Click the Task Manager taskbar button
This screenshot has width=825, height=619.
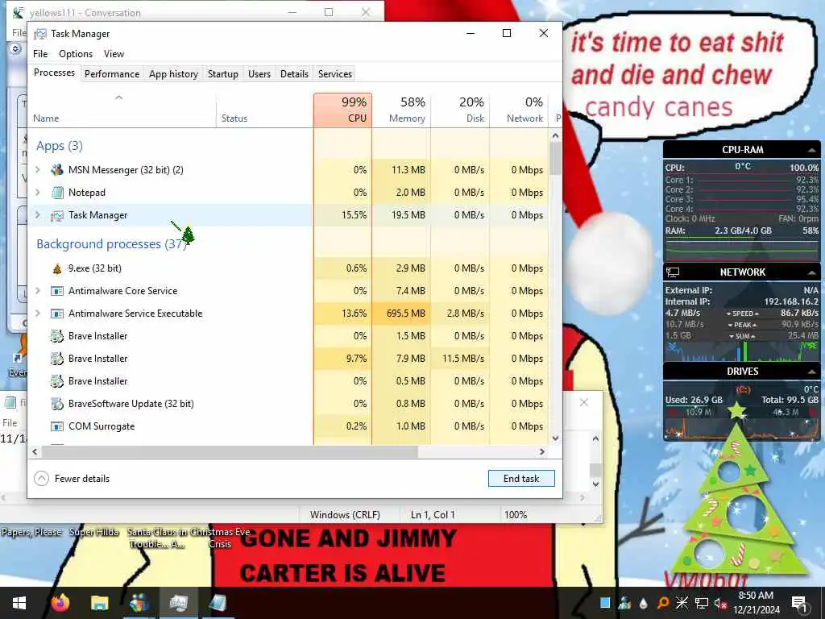point(179,603)
